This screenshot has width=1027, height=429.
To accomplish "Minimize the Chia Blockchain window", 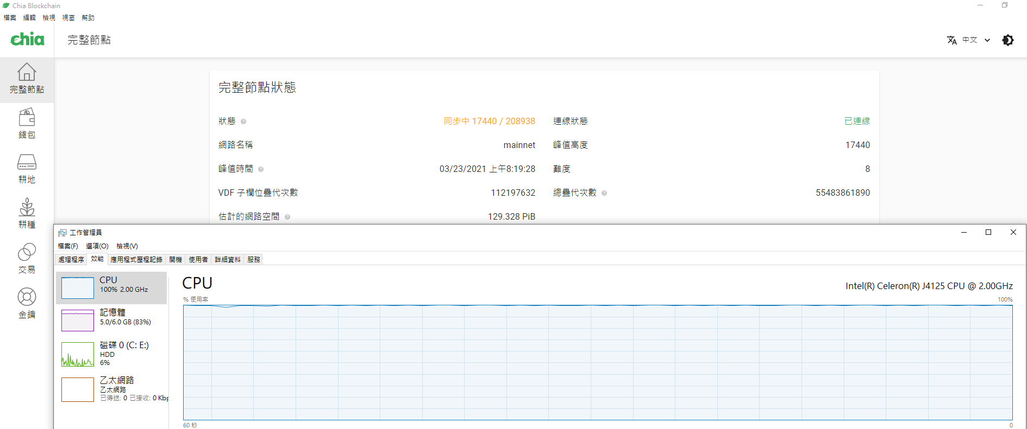I will point(980,5).
